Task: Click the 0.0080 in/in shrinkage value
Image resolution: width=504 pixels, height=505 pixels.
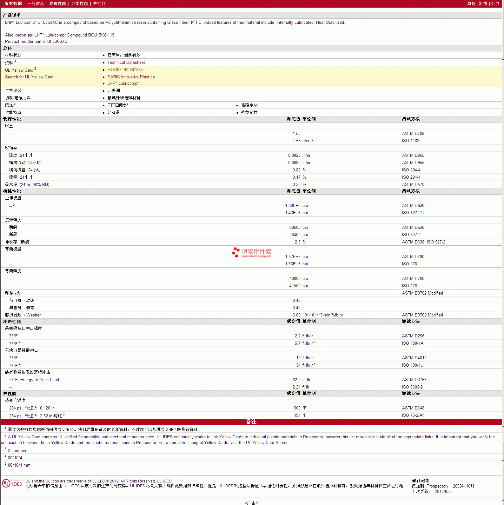Action: coord(299,163)
